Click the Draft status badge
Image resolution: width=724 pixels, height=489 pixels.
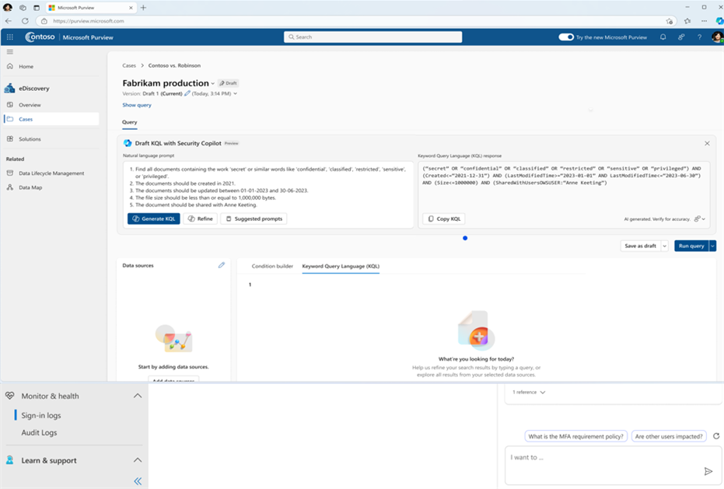tap(229, 83)
